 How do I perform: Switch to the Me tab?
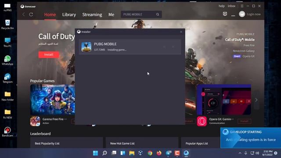(111, 14)
